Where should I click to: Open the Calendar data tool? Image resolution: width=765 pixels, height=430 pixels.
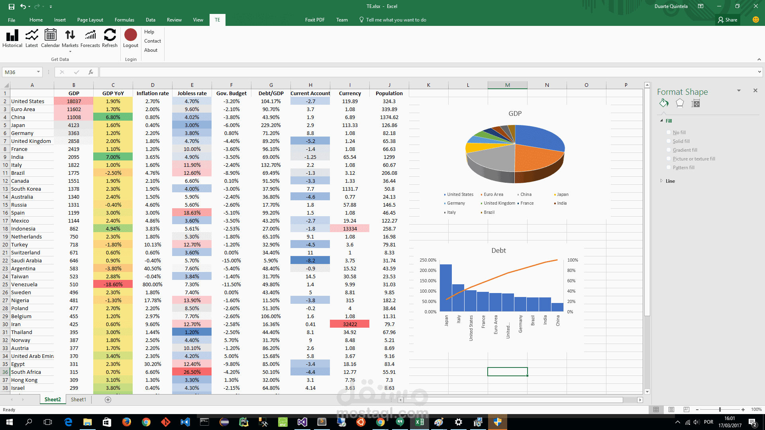coord(50,39)
